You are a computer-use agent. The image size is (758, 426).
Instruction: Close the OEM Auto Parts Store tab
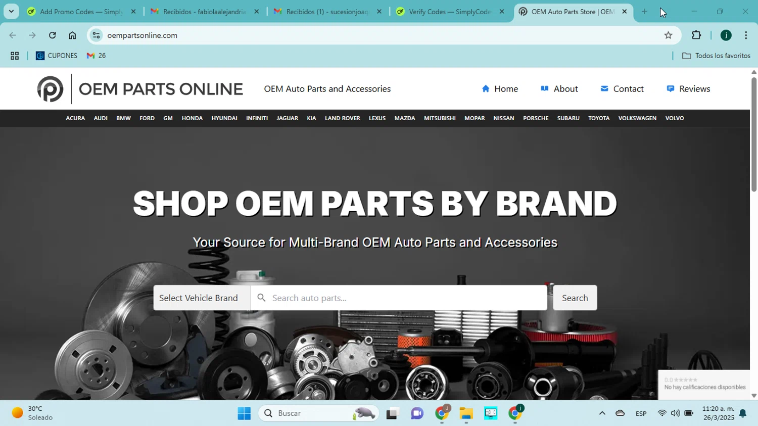click(625, 12)
